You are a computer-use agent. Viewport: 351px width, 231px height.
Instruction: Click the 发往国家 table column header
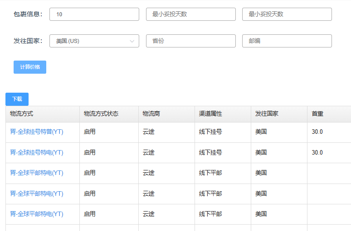267,114
